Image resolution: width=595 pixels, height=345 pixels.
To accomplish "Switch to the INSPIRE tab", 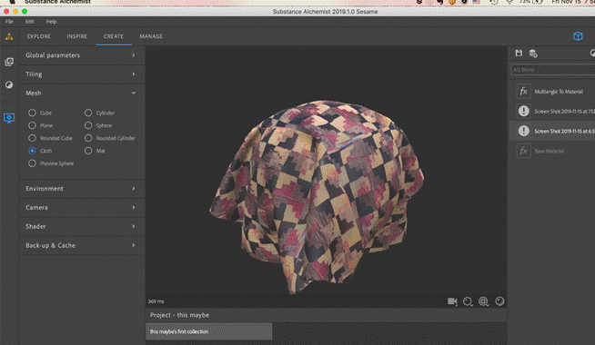I will [x=77, y=36].
